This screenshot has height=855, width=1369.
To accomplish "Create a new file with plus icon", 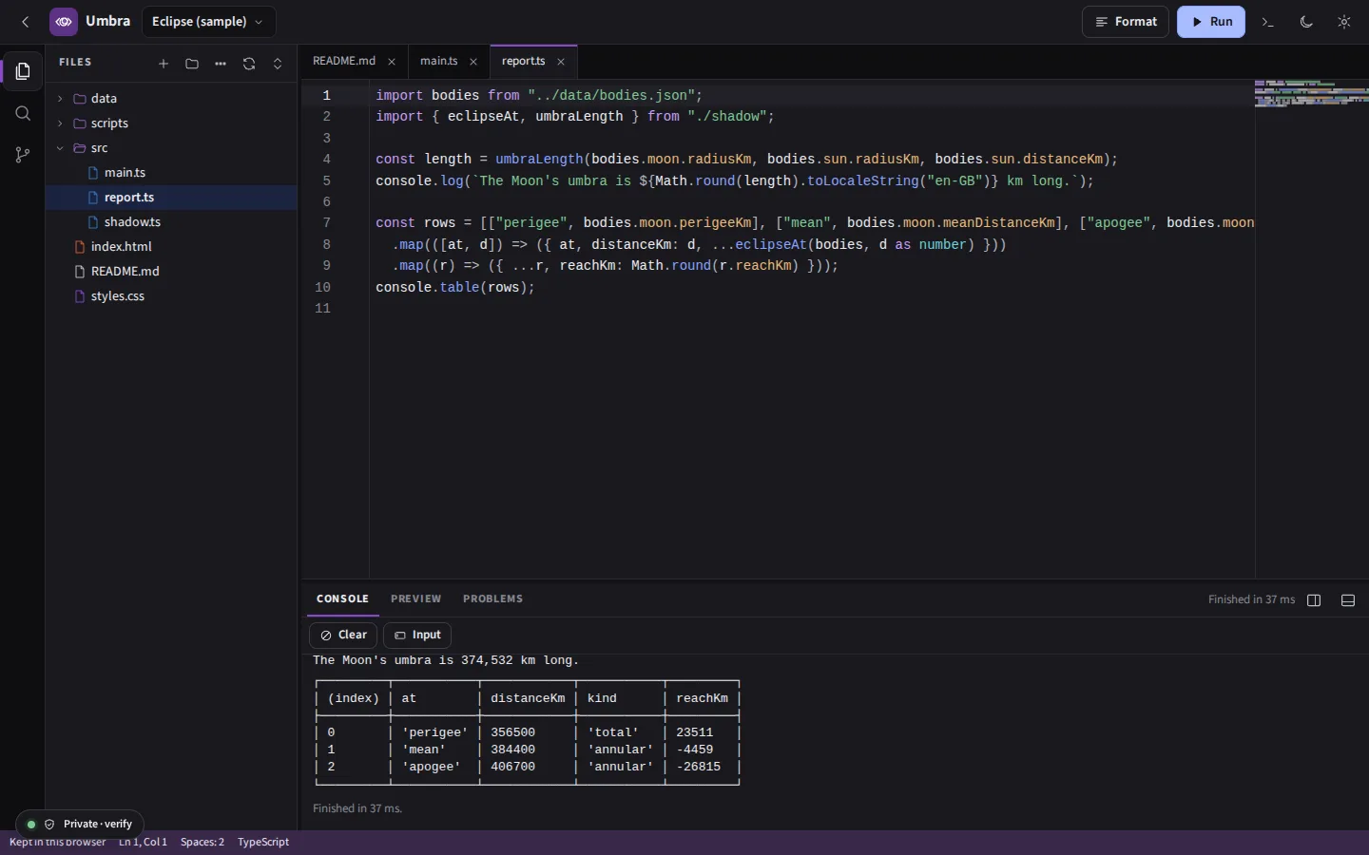I will [x=164, y=64].
